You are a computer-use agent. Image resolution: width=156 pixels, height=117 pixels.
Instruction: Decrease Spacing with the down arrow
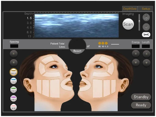pyautogui.click(x=14, y=63)
